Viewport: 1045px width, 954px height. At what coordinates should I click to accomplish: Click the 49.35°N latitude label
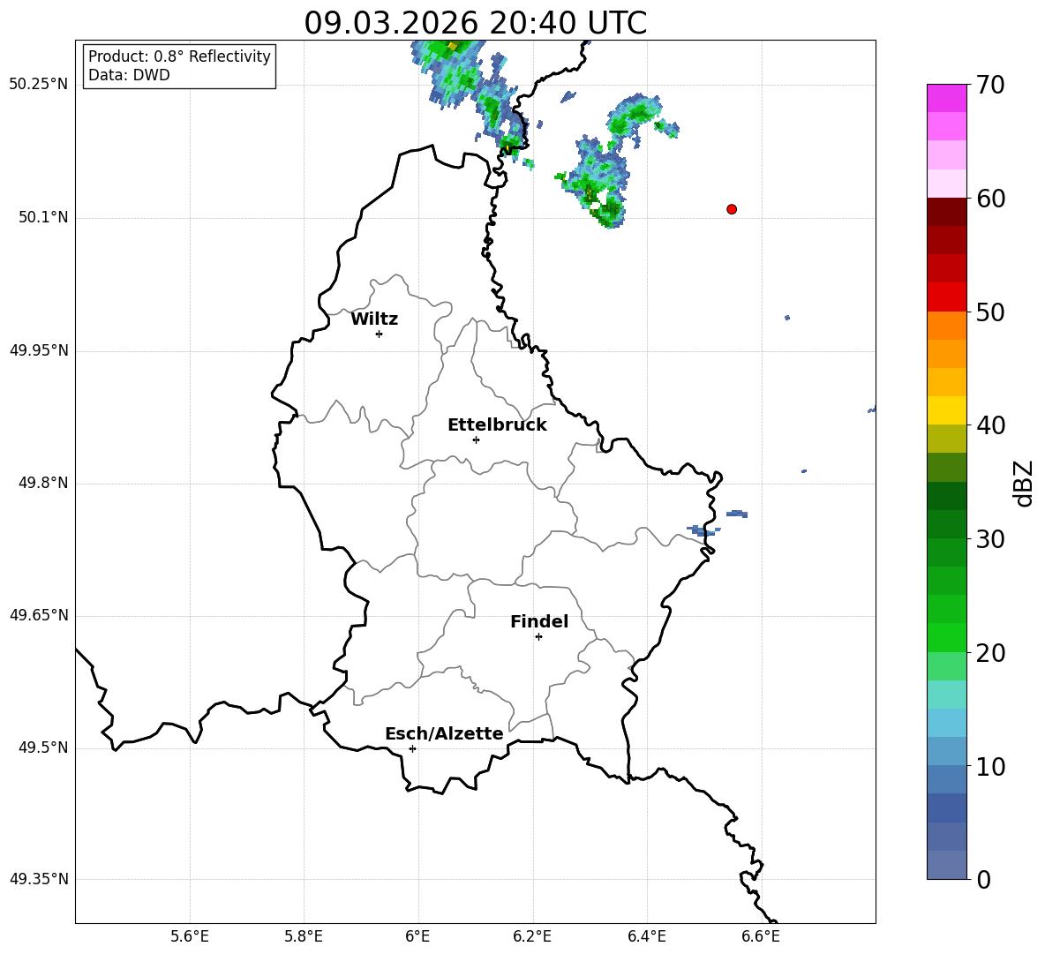pos(39,879)
